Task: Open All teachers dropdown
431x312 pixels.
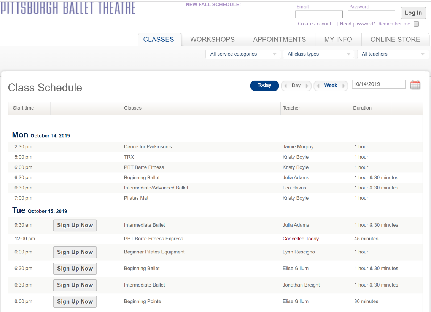Action: (x=393, y=54)
